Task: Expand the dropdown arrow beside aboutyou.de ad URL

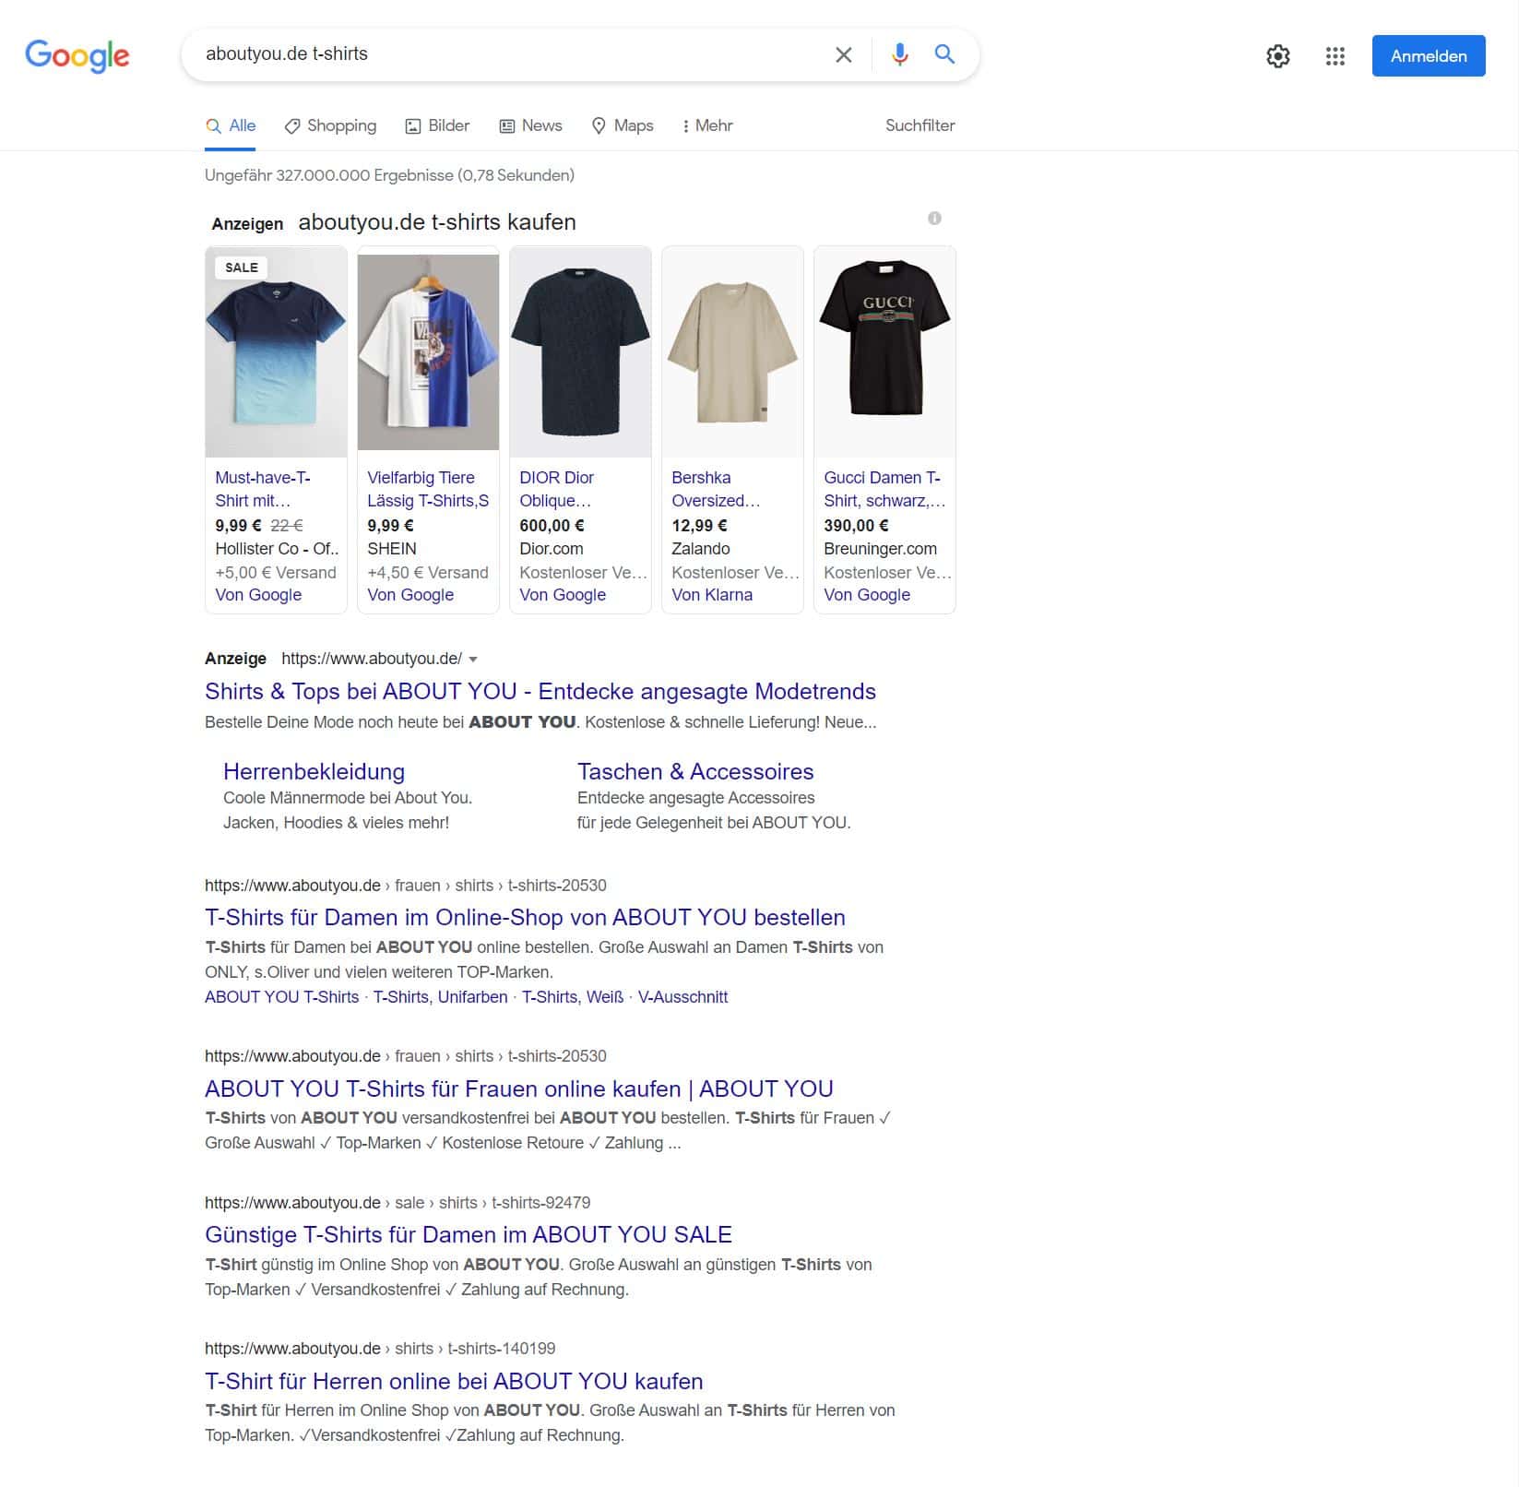Action: click(x=473, y=660)
